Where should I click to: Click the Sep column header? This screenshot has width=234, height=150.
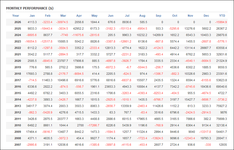158,16
